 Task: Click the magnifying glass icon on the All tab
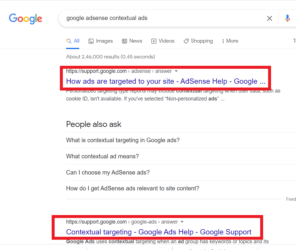pos(68,41)
